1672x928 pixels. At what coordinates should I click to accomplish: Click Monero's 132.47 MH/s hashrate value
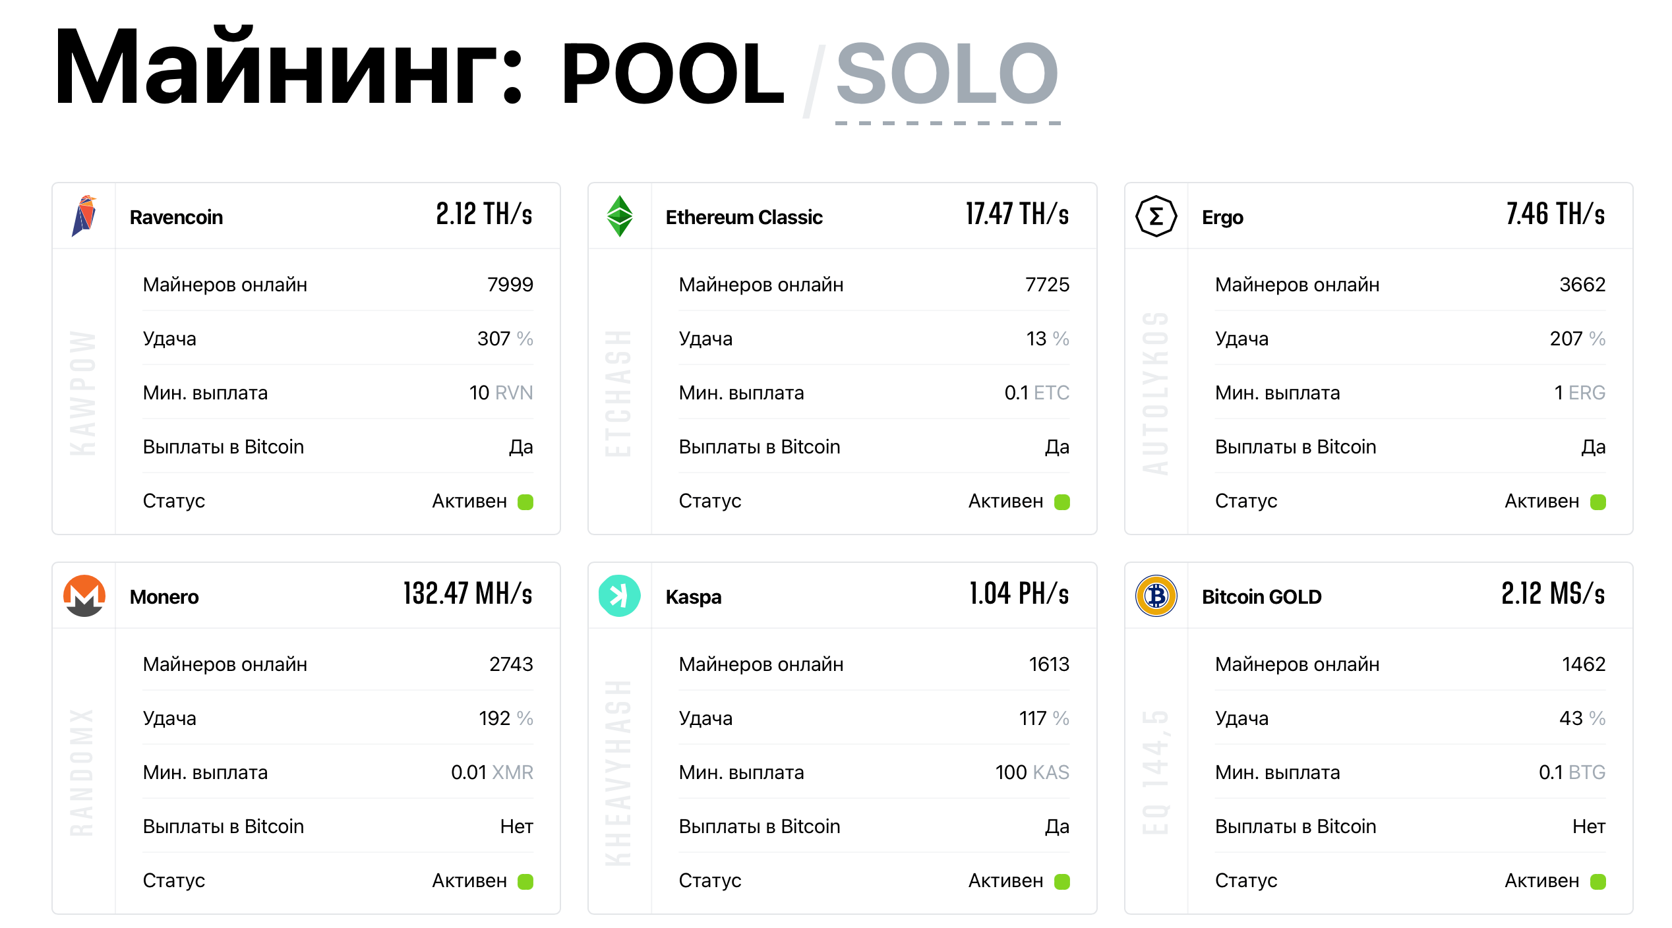click(x=467, y=594)
